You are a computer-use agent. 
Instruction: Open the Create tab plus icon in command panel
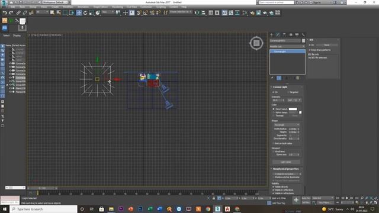271,35
